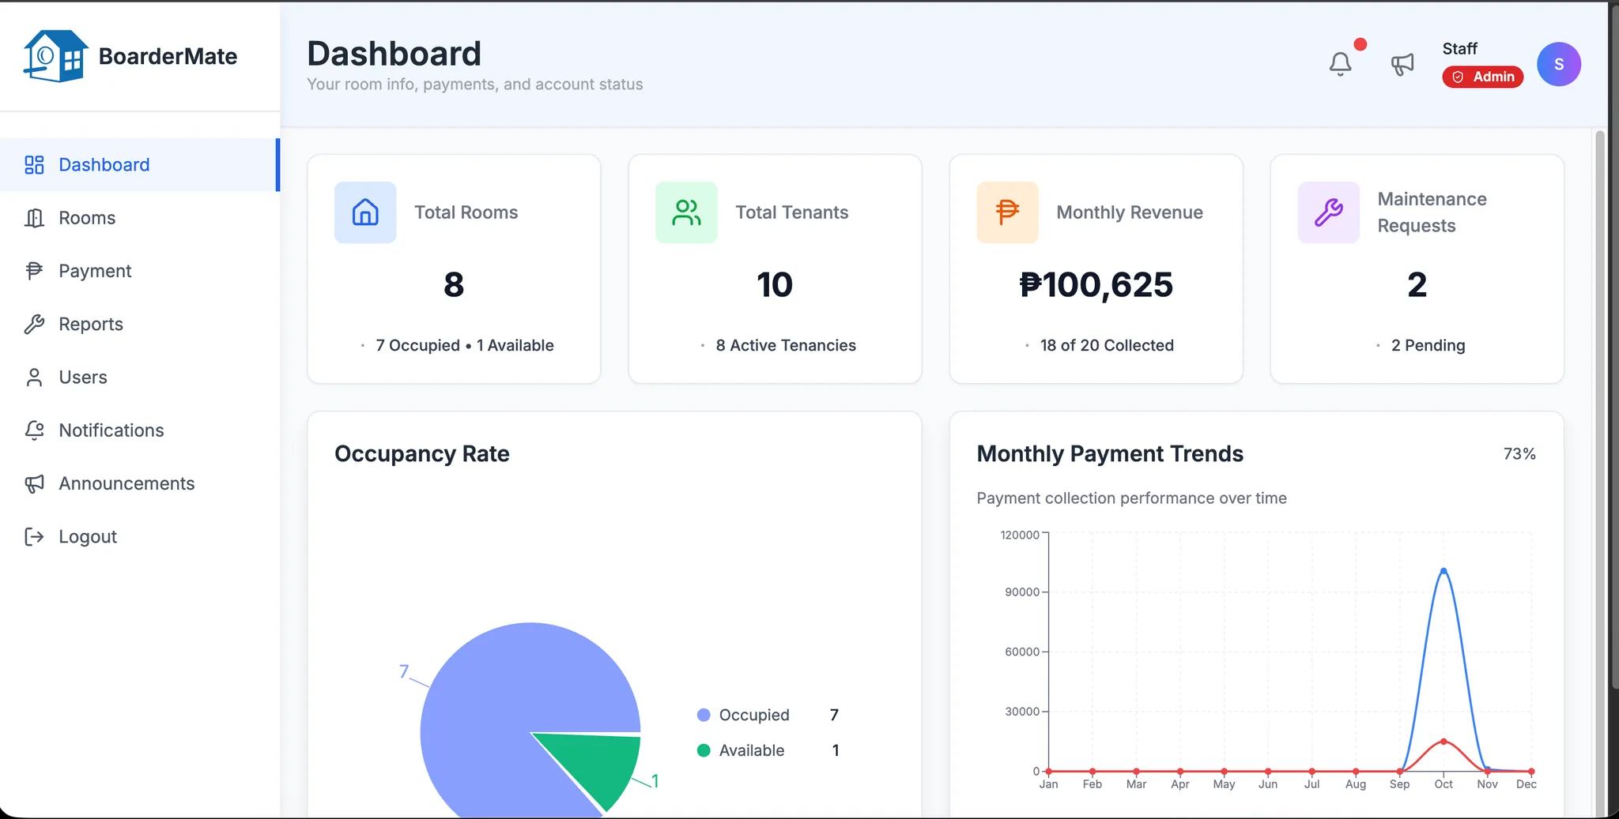Click the blue October peak data point
Viewport: 1619px width, 819px height.
[1444, 570]
